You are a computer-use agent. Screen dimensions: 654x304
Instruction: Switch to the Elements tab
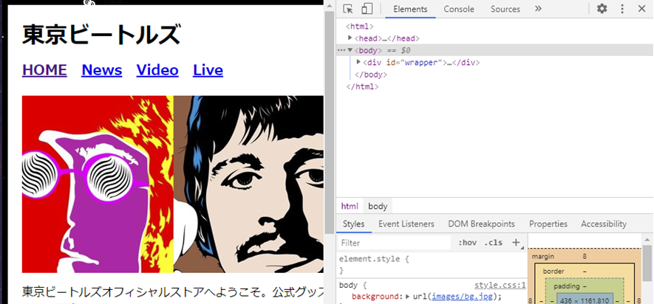coord(410,9)
